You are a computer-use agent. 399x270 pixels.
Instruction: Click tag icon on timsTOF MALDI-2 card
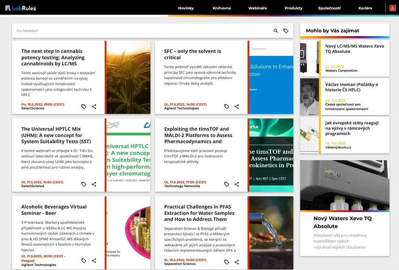[x=226, y=184]
